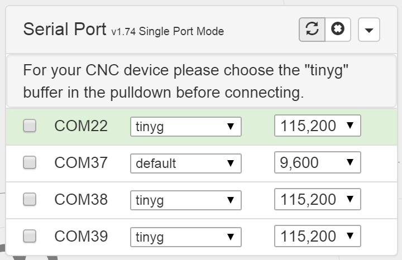Click the tinyg buffer instruction message
The height and width of the screenshot is (260, 402).
point(190,81)
